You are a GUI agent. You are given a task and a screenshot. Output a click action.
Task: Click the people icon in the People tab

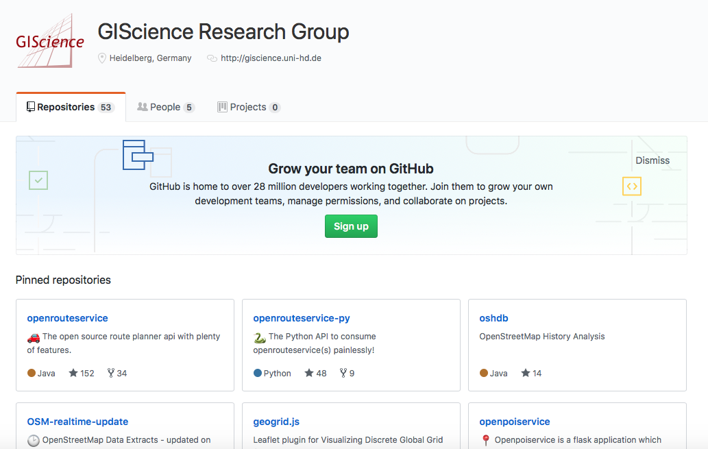pos(143,107)
